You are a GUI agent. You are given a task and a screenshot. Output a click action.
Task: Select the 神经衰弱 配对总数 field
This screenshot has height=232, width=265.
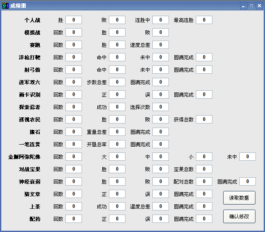click(x=204, y=181)
